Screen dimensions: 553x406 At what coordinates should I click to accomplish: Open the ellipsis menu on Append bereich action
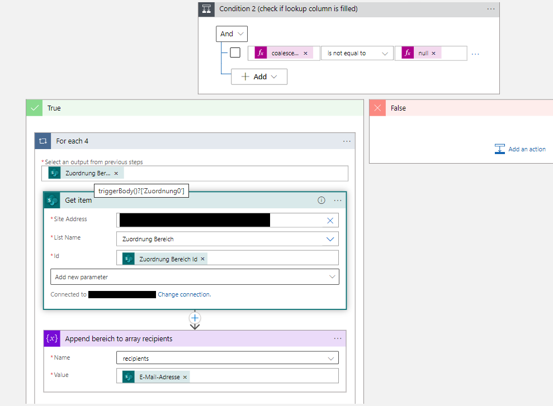click(x=338, y=338)
